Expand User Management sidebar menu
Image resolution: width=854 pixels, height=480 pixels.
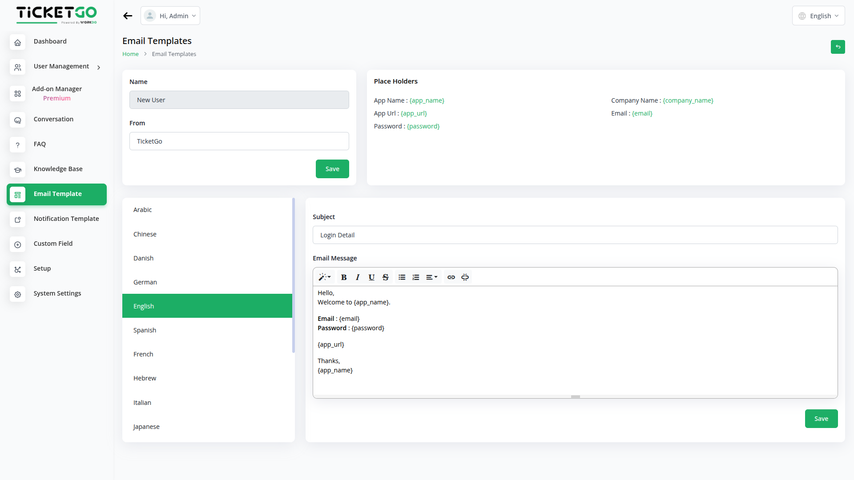point(61,67)
